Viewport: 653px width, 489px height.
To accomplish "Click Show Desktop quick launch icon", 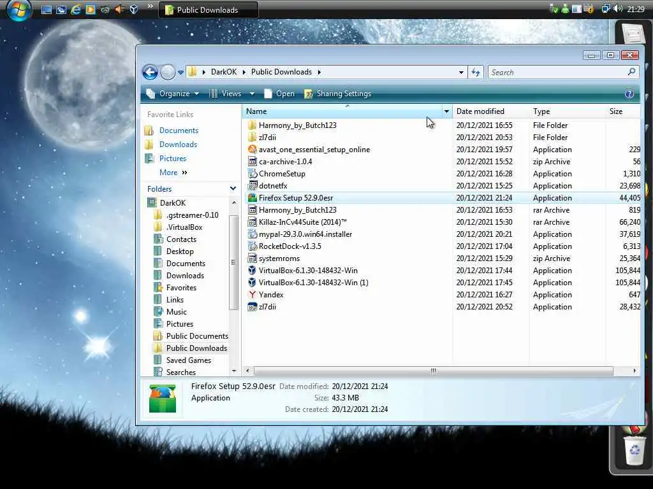I will click(x=46, y=10).
